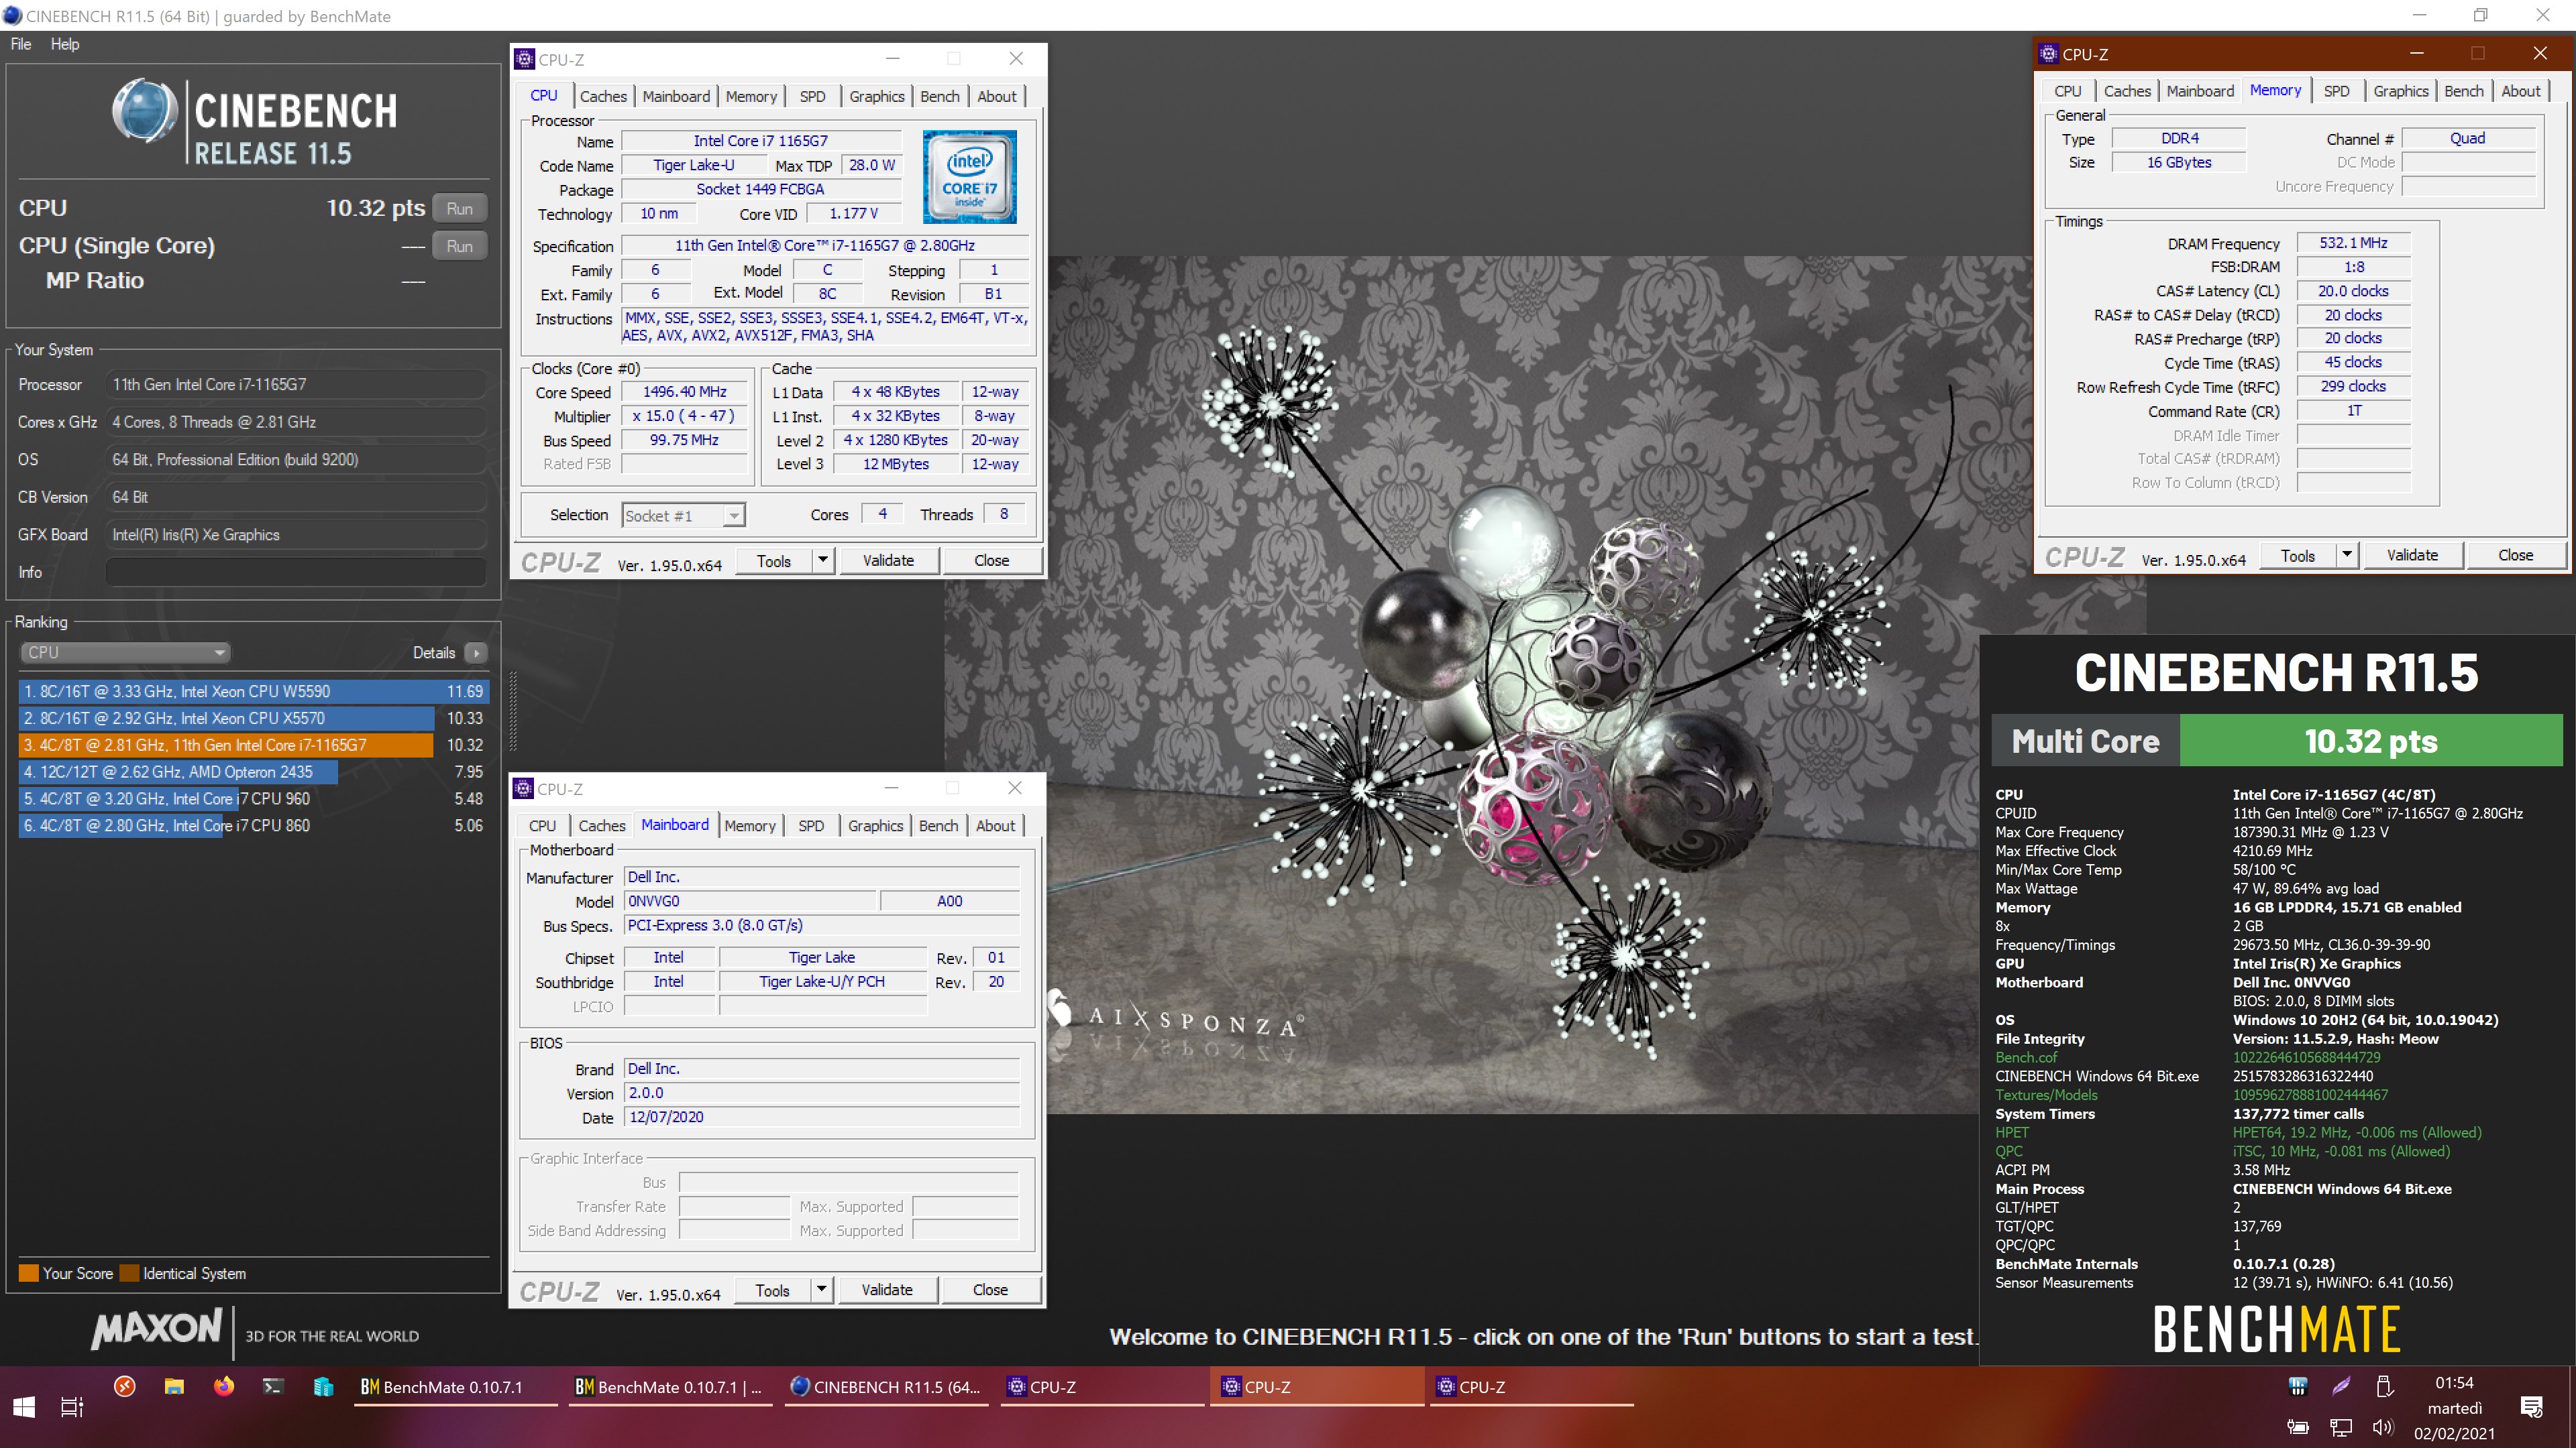Click Validate in the CPU-Z CPU window

coord(888,560)
